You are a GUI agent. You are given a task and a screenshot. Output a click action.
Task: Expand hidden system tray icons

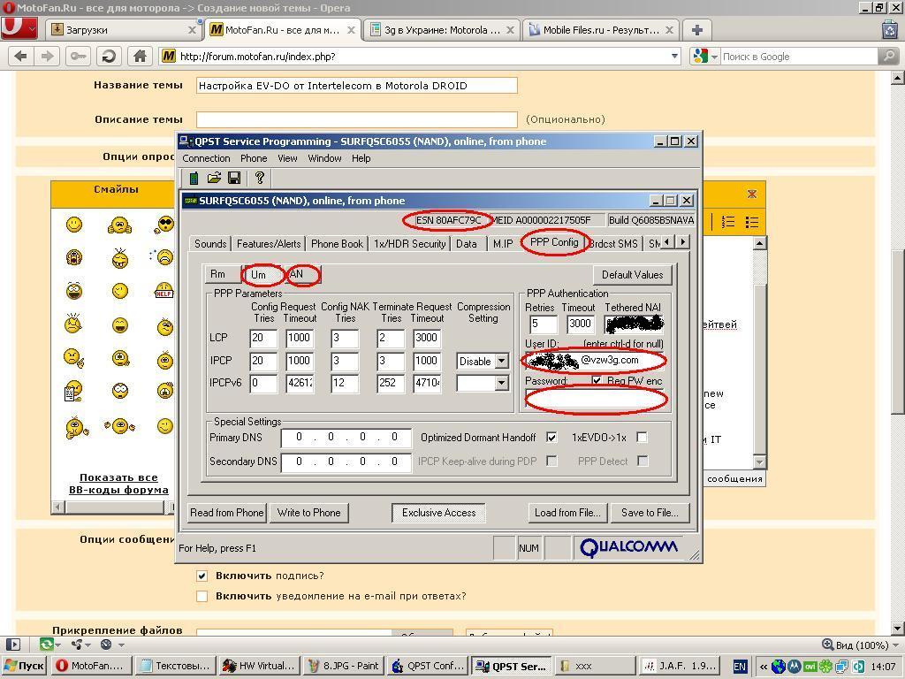point(763,667)
